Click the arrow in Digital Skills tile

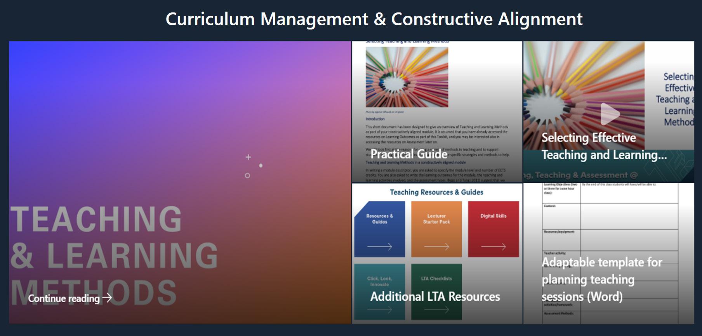(x=493, y=246)
